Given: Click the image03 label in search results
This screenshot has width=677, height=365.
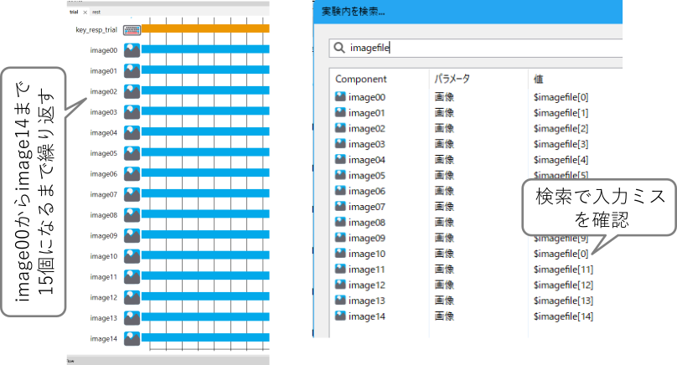Looking at the screenshot, I should (366, 144).
